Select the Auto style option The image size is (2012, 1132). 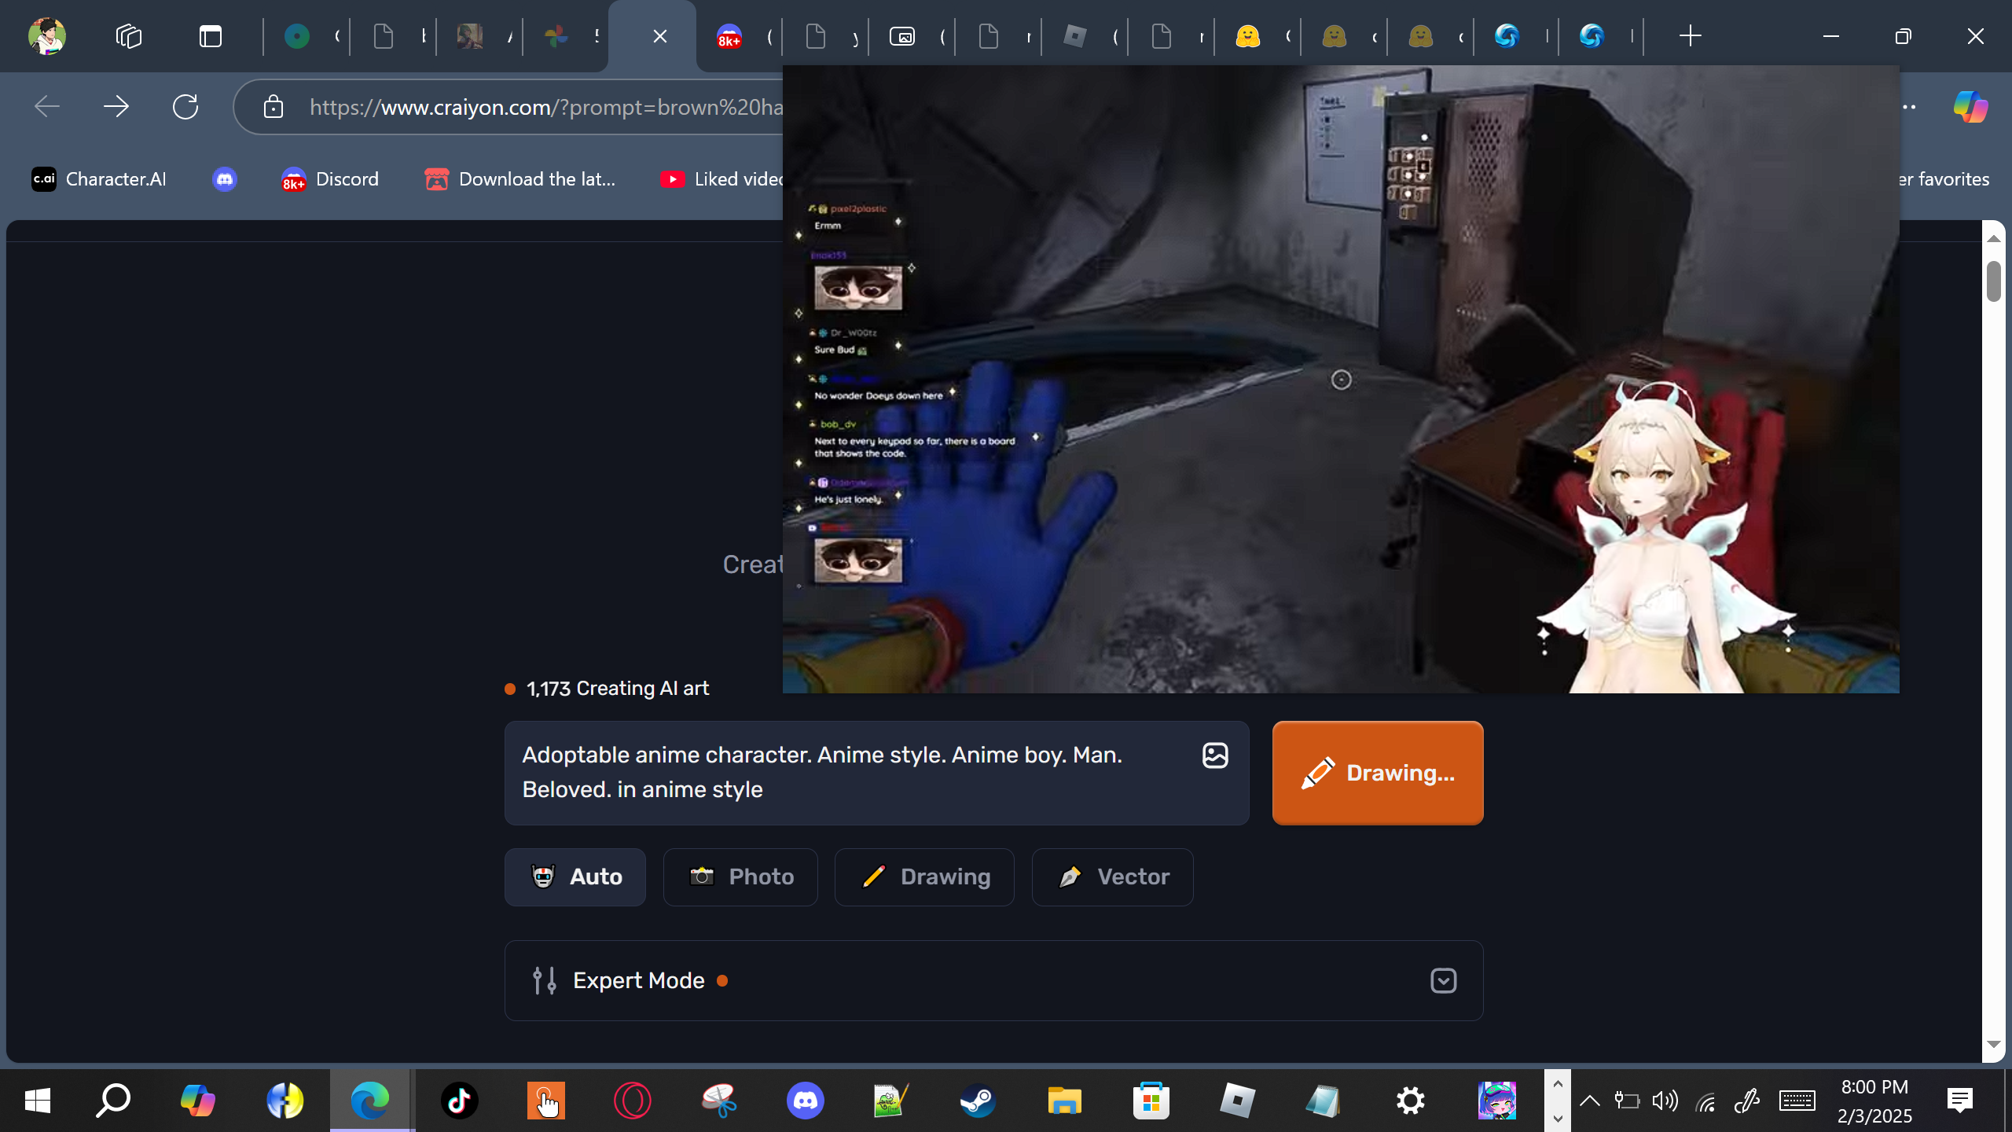(575, 877)
